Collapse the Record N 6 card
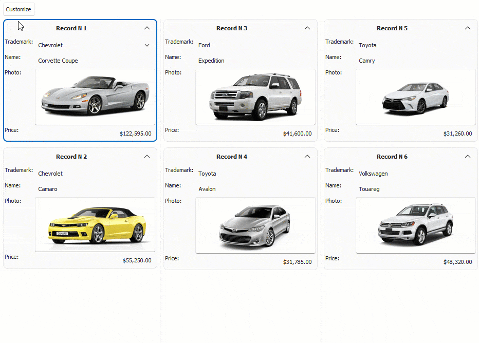 tap(467, 156)
